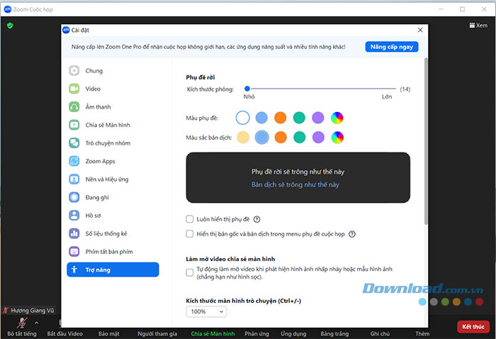Click the Kích thước phông slider handle
Screen dimensions: 496x339
click(247, 89)
